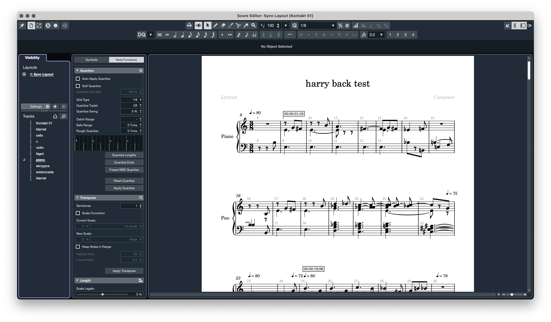
Task: Select the half note value
Action: (175, 35)
